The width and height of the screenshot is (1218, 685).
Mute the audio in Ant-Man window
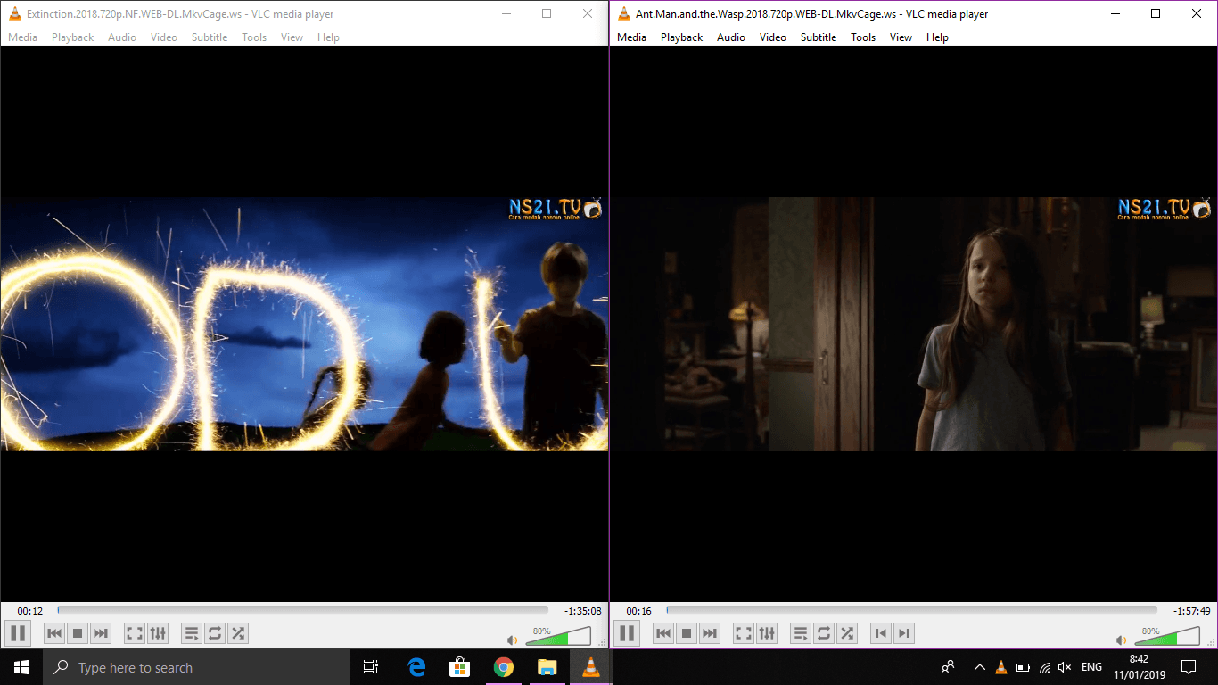pos(1121,640)
